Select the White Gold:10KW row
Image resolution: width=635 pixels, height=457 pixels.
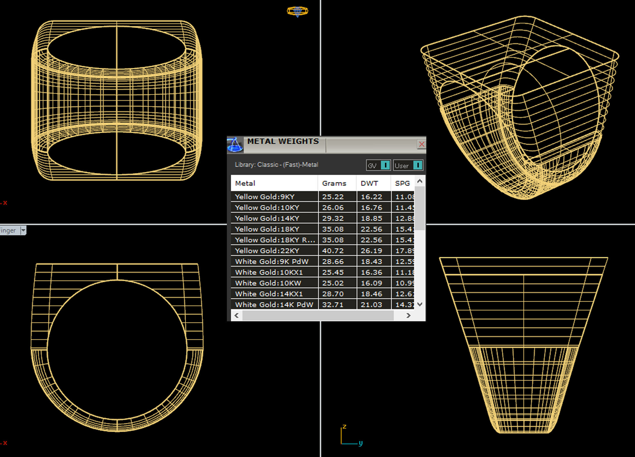click(323, 283)
